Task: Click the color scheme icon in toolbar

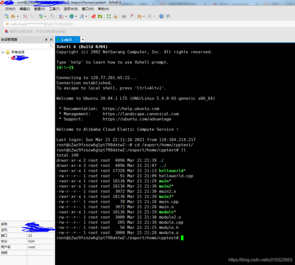Action: click(61, 16)
